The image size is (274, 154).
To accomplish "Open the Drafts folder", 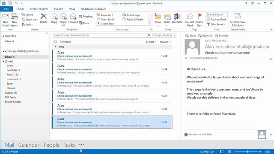I will point(10,65).
